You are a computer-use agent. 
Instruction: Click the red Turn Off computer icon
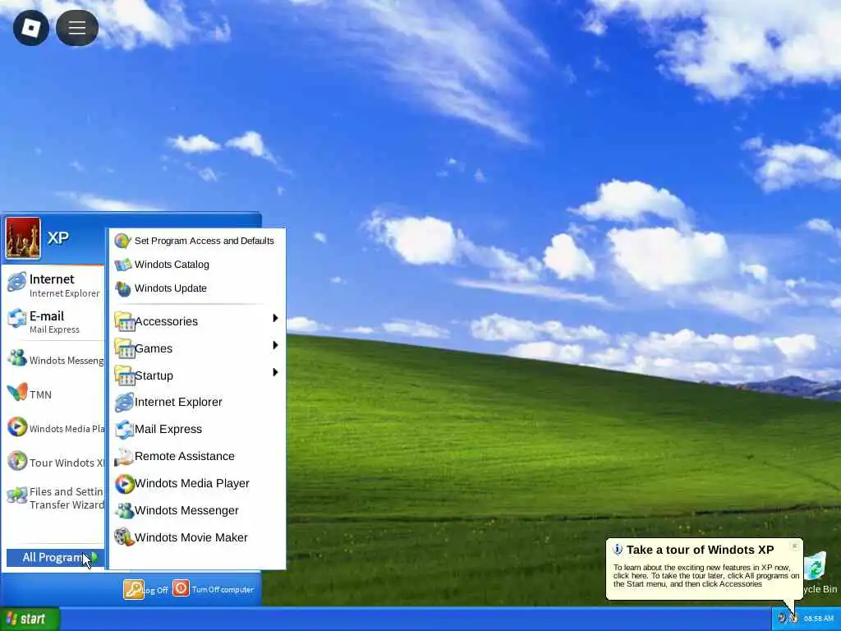[181, 588]
